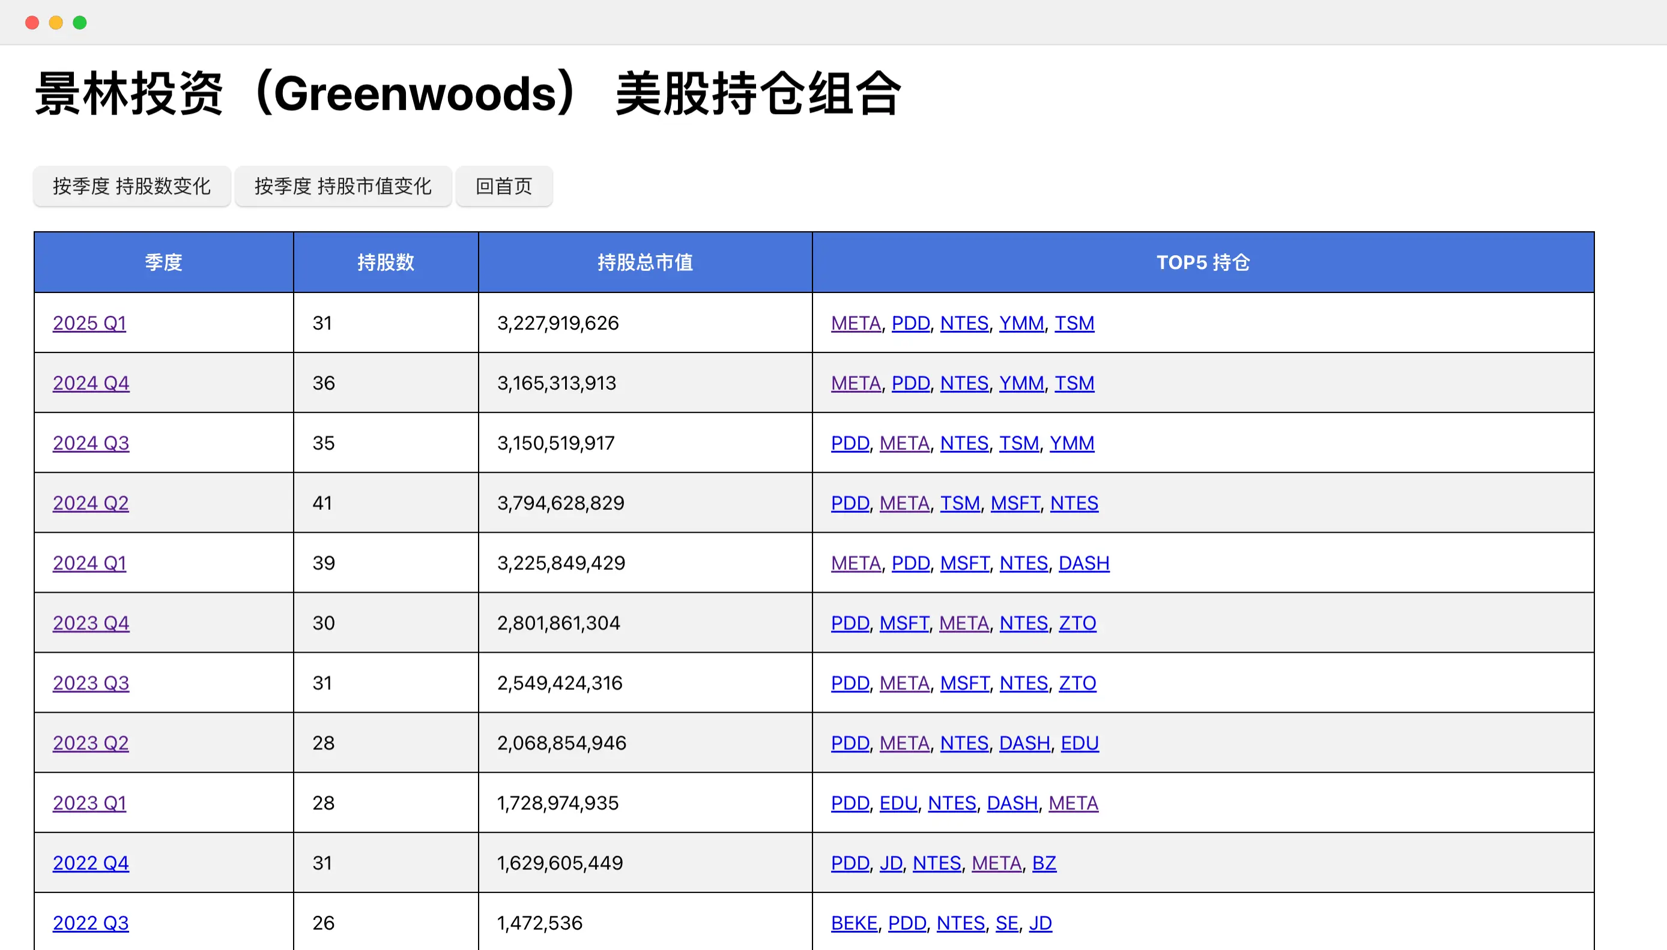The width and height of the screenshot is (1667, 950).
Task: Click META in the 2024 Q4 row
Action: (856, 383)
